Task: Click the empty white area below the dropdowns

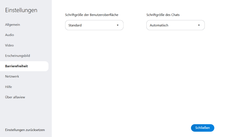Action: click(137, 78)
